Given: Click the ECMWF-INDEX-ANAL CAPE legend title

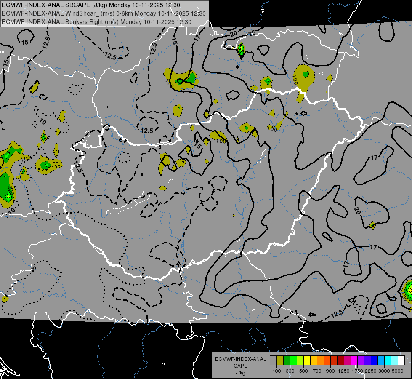Looking at the screenshot, I should pos(240,363).
